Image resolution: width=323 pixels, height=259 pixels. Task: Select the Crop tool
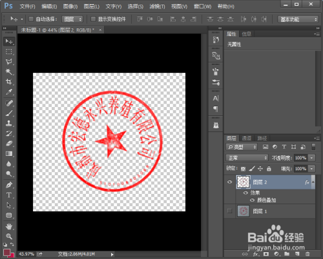9,82
